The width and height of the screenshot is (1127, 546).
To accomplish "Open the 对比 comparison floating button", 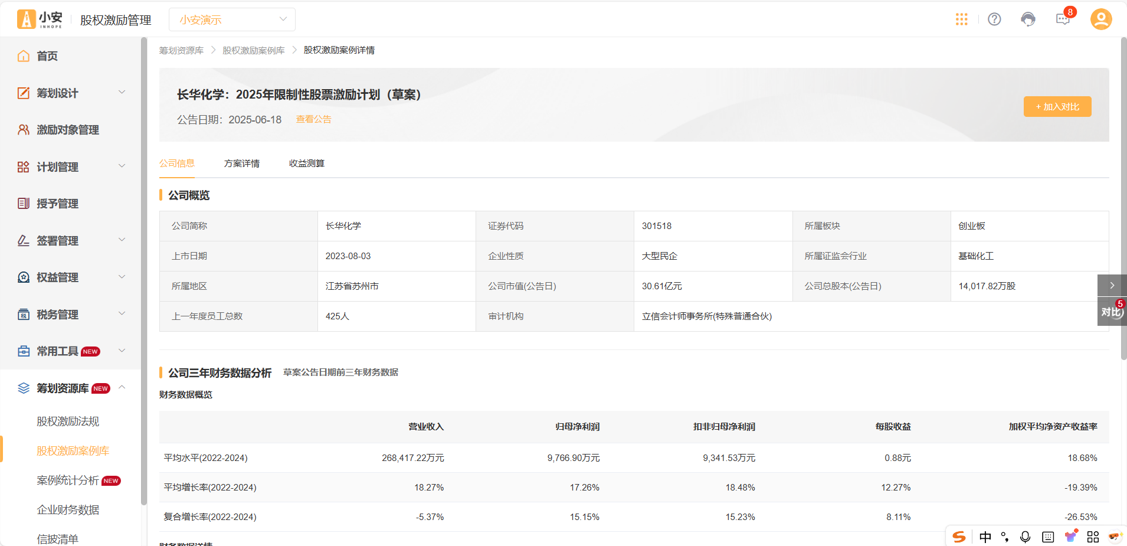I will [1112, 312].
